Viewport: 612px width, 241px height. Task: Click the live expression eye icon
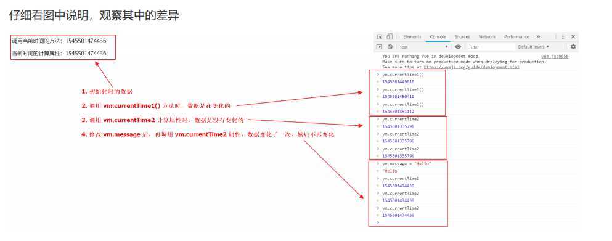coord(458,47)
